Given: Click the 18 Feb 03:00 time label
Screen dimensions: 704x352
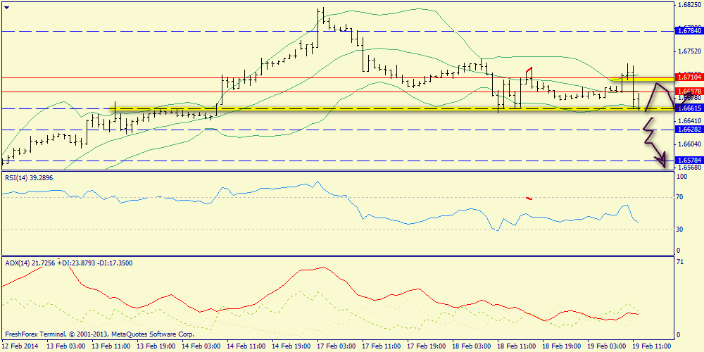Looking at the screenshot, I should click(x=470, y=346).
